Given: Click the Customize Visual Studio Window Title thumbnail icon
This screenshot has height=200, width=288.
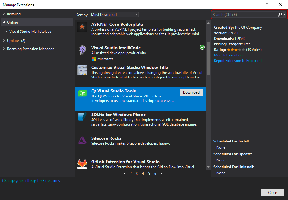Looking at the screenshot, I should click(82, 70).
